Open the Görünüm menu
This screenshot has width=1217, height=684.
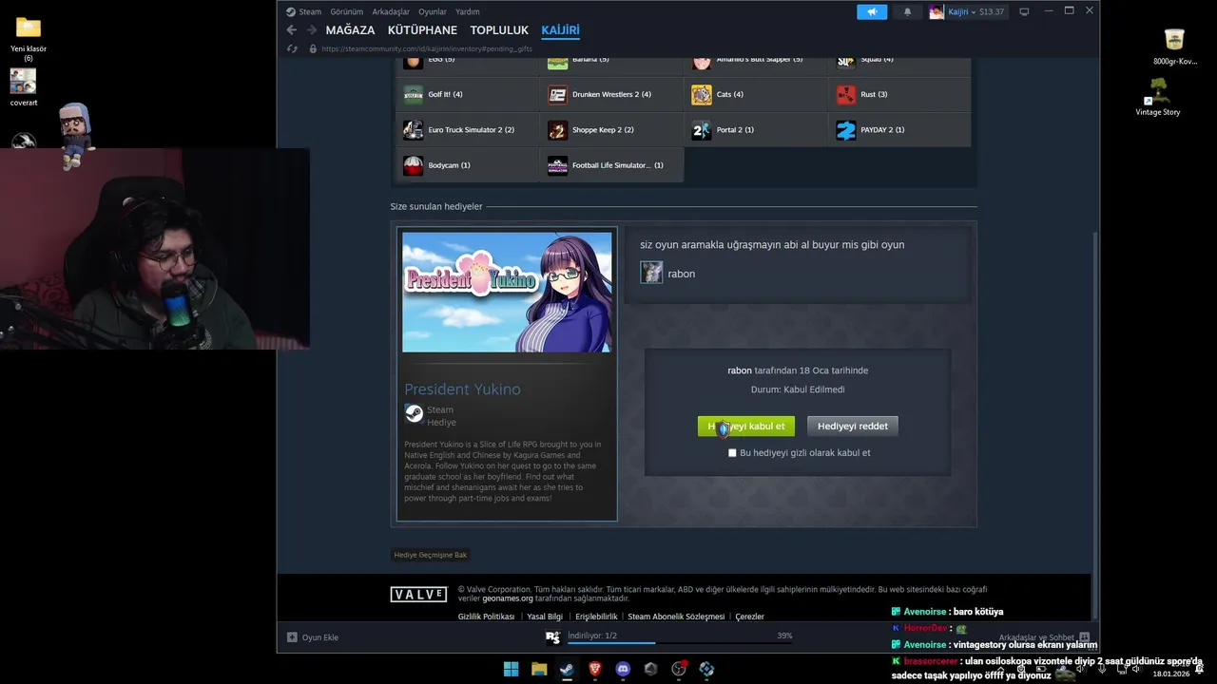[x=347, y=11]
